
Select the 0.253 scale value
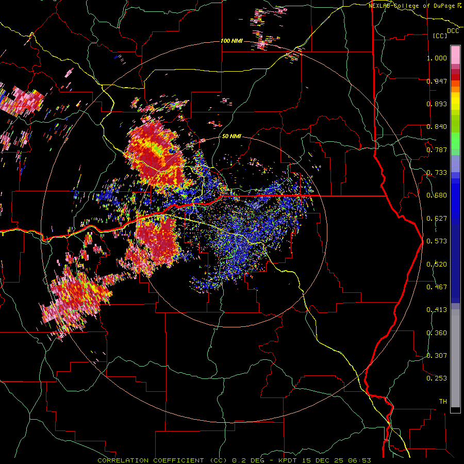[x=437, y=378]
